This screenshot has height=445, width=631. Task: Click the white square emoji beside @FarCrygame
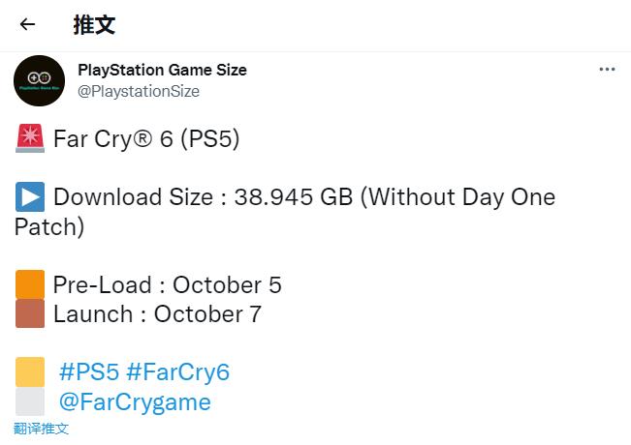30,401
